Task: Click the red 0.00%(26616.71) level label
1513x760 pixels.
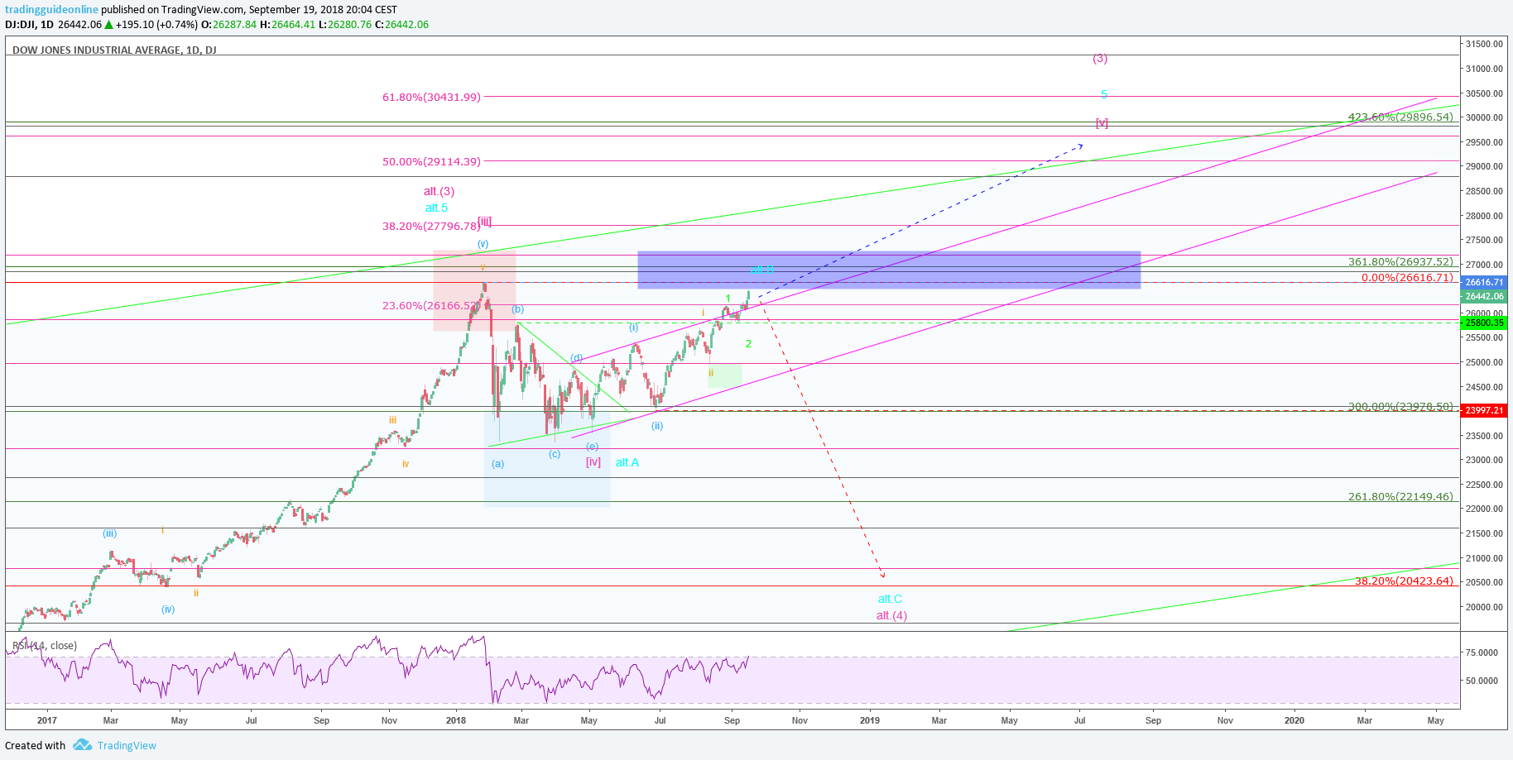Action: (1407, 278)
